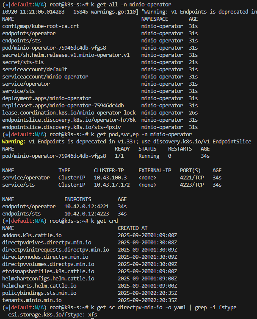Click the STATUS column header
This screenshot has height=319, width=257.
coord(147,149)
